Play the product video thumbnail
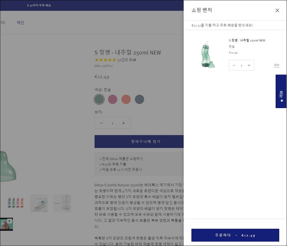This screenshot has height=246, width=287. coord(6,224)
